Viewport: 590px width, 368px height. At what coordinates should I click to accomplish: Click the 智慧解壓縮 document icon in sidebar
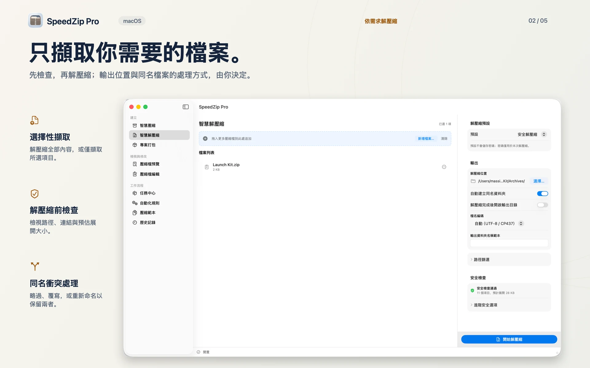coord(135,135)
